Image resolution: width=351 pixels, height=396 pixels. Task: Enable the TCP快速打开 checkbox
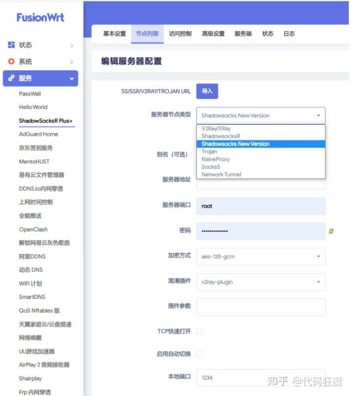[199, 331]
